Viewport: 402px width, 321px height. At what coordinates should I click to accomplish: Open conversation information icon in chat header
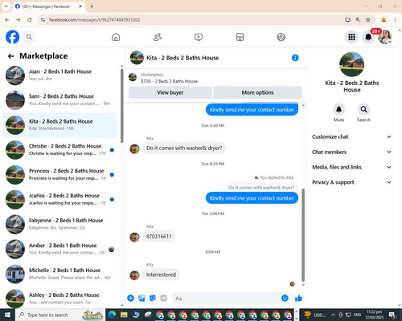point(295,58)
